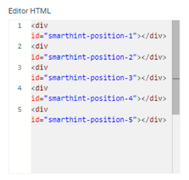This screenshot has width=189, height=180.
Task: Click the opening div tag on line 5
Action: tap(39, 109)
